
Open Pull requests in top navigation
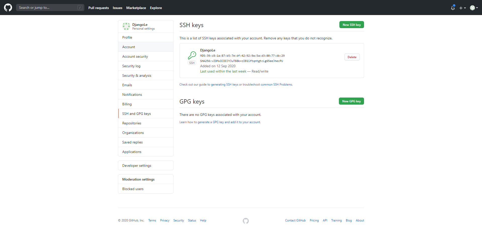[98, 8]
